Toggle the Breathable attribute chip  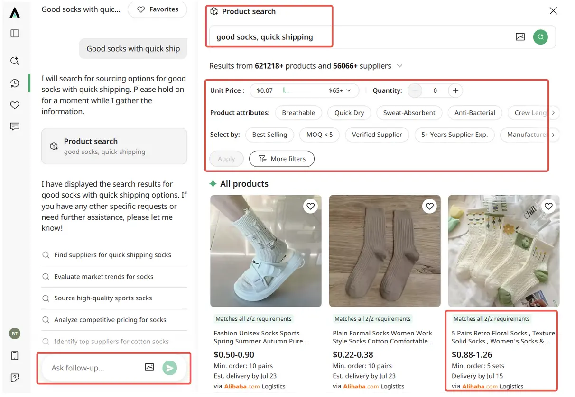[x=298, y=113]
